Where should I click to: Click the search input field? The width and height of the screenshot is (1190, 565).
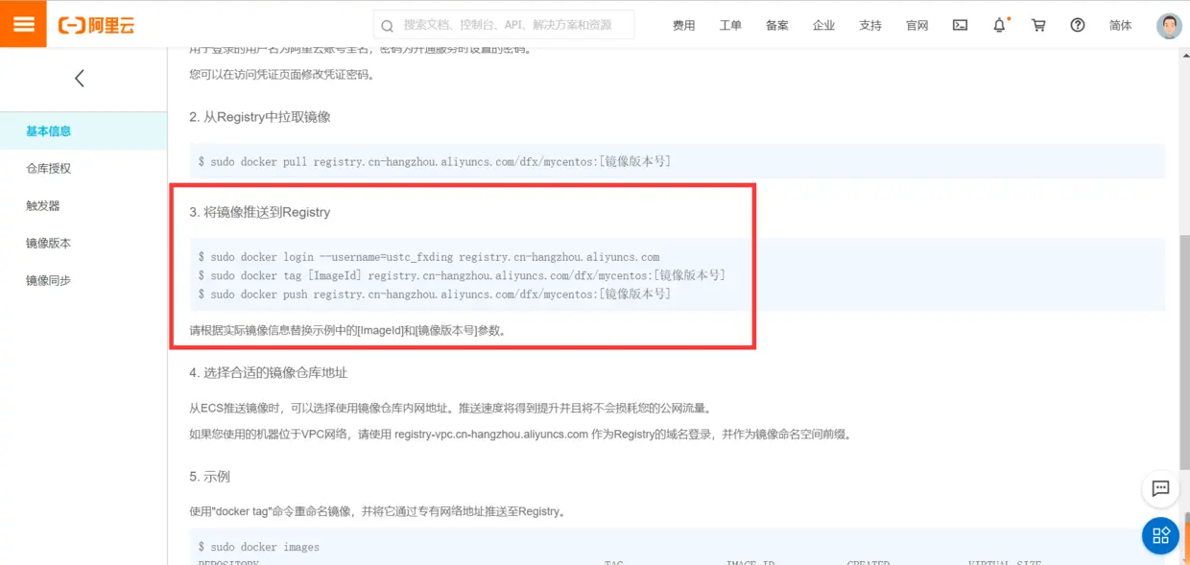[x=499, y=25]
